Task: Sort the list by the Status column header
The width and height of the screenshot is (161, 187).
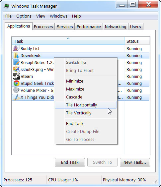Action: pyautogui.click(x=137, y=41)
